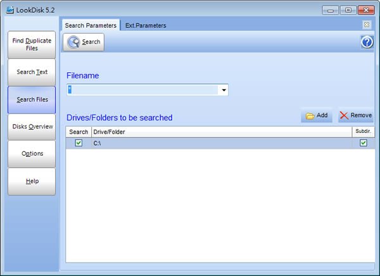
Task: Click the Search button with magnifier icon
Action: pos(84,42)
